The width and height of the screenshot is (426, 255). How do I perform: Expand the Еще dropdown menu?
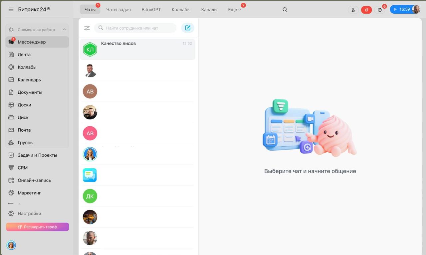click(235, 10)
